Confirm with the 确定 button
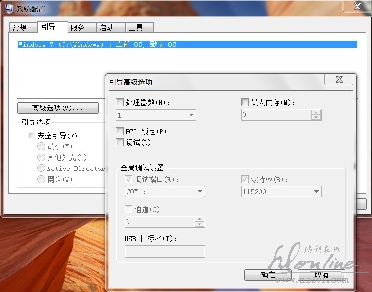 click(x=268, y=275)
